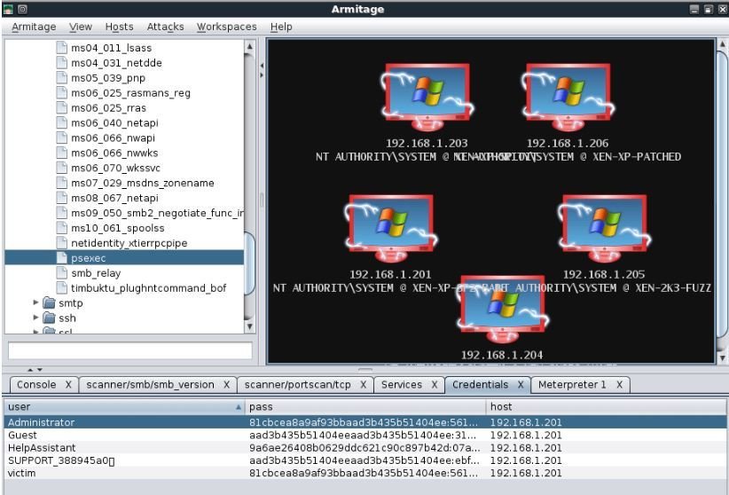The height and width of the screenshot is (495, 729).
Task: Click the module tree scroll up arrow
Action: 250,46
